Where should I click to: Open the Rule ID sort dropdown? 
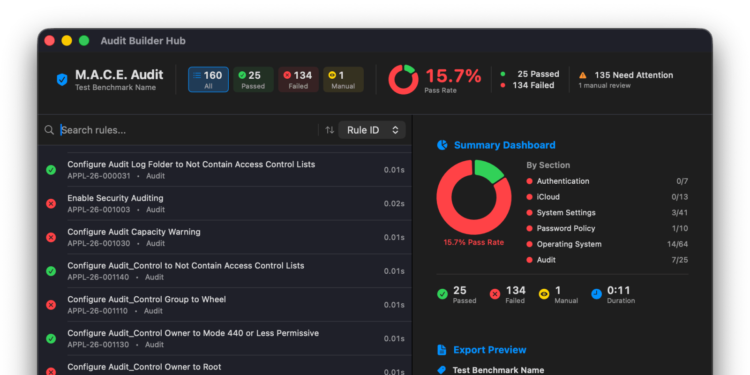pyautogui.click(x=372, y=130)
